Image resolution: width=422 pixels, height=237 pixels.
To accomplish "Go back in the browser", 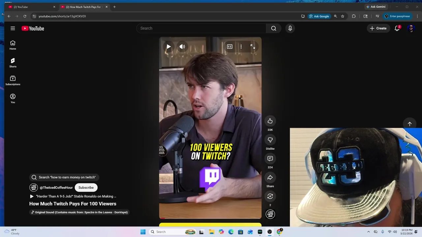I will [9, 16].
